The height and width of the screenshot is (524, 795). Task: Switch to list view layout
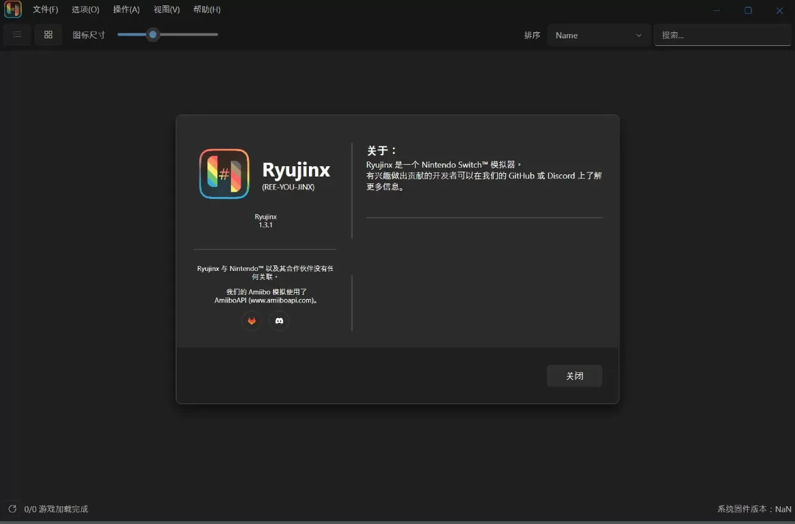[x=16, y=35]
